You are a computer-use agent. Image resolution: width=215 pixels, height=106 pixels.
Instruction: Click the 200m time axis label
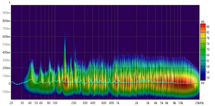(x=6, y=68)
